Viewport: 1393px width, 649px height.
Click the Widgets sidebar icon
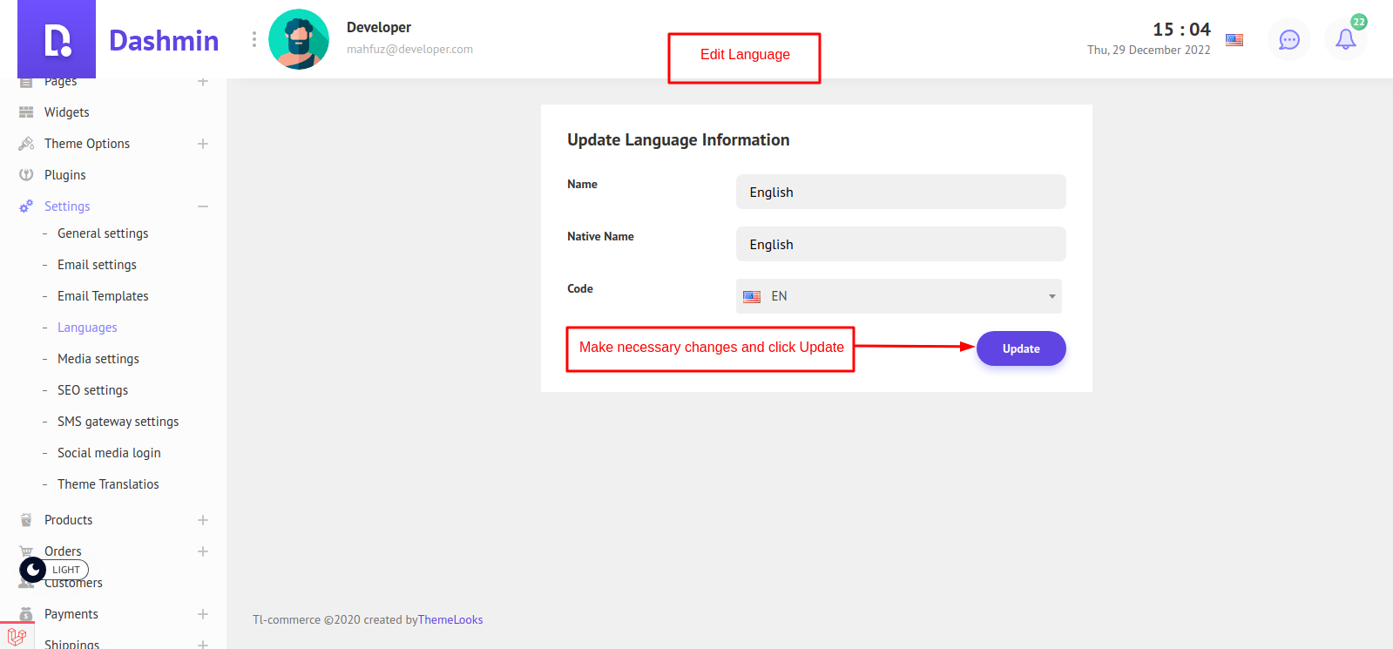coord(26,112)
